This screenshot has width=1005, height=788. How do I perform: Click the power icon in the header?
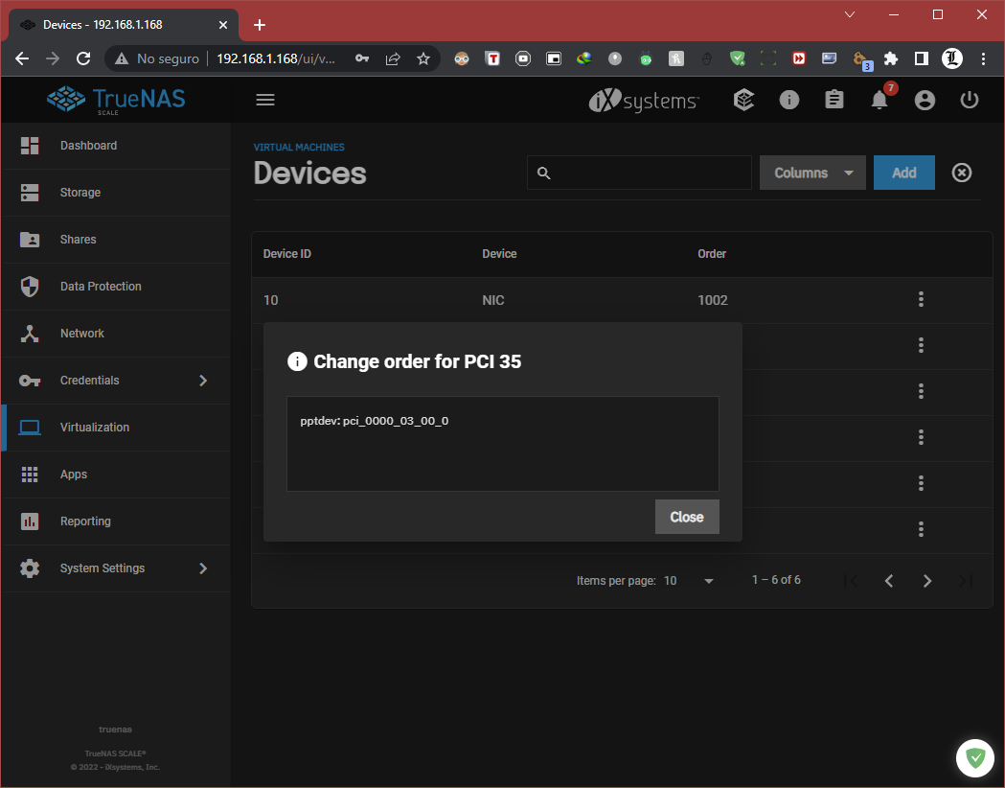970,100
